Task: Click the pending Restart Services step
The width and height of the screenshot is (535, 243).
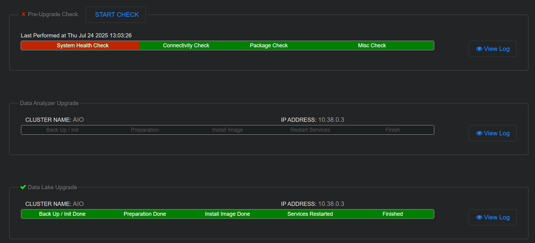Action: pyautogui.click(x=310, y=130)
